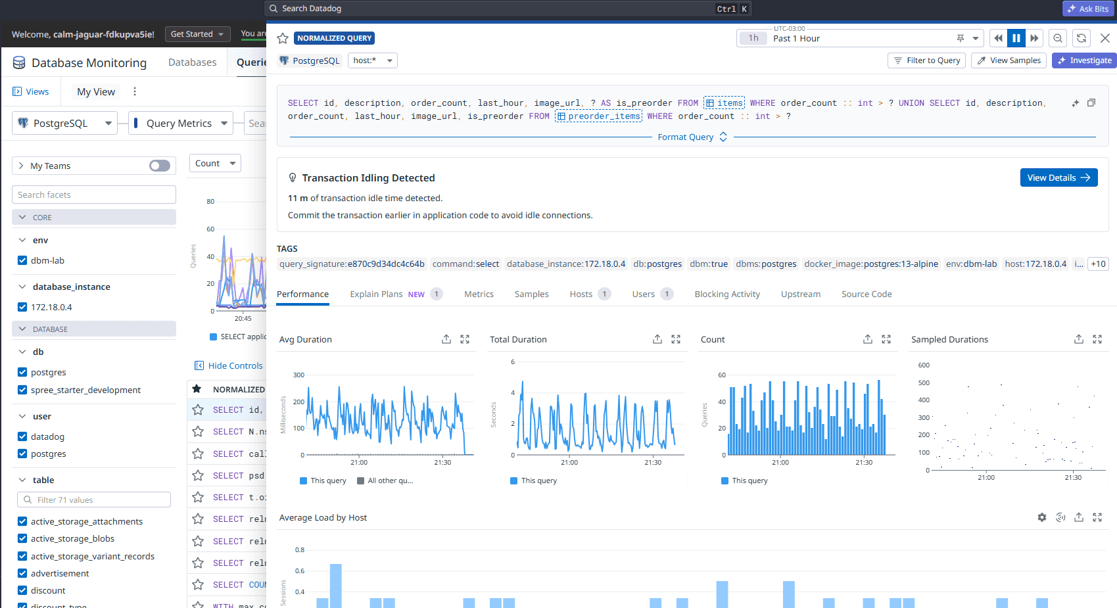Click the Search facets field
The height and width of the screenshot is (608, 1117).
point(94,195)
